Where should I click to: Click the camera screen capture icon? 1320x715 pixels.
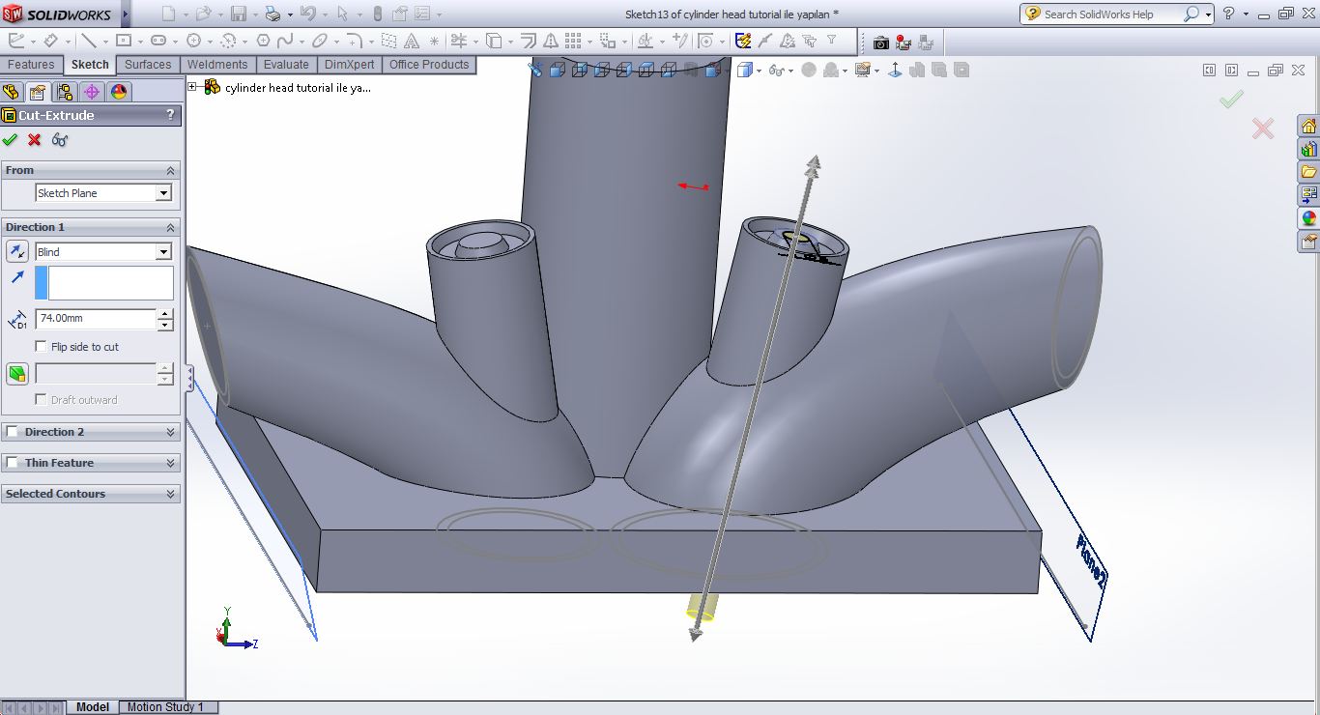click(880, 43)
